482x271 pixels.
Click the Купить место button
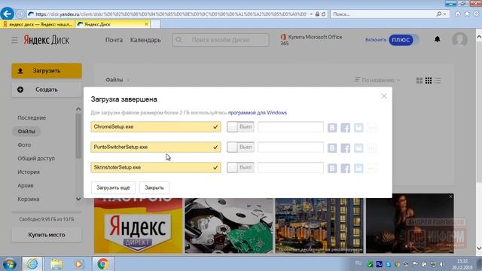coord(47,234)
